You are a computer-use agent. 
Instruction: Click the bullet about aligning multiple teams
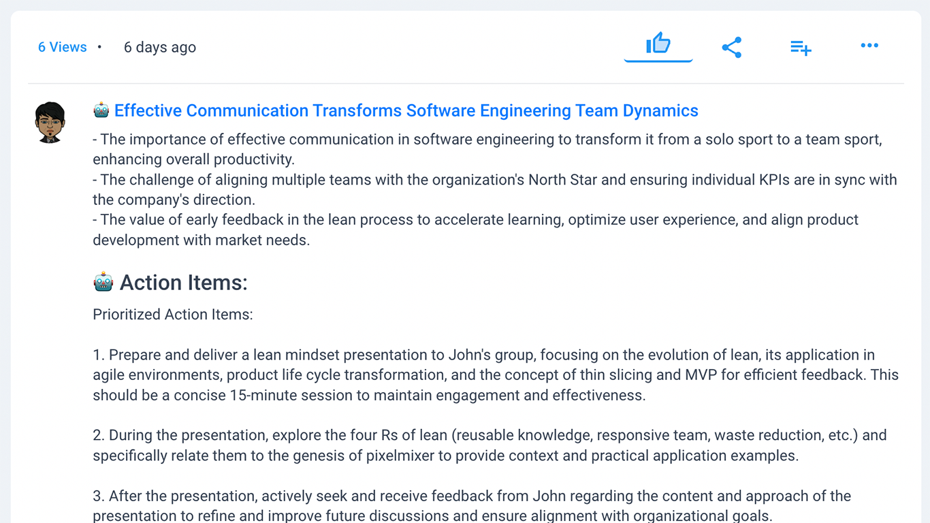[x=495, y=190]
